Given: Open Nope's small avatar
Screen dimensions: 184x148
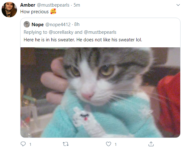Looking at the screenshot, I should coord(27,24).
